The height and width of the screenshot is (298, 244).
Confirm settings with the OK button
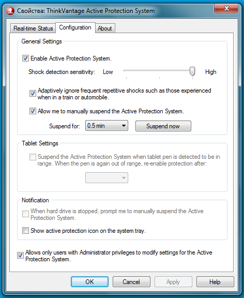(89, 281)
